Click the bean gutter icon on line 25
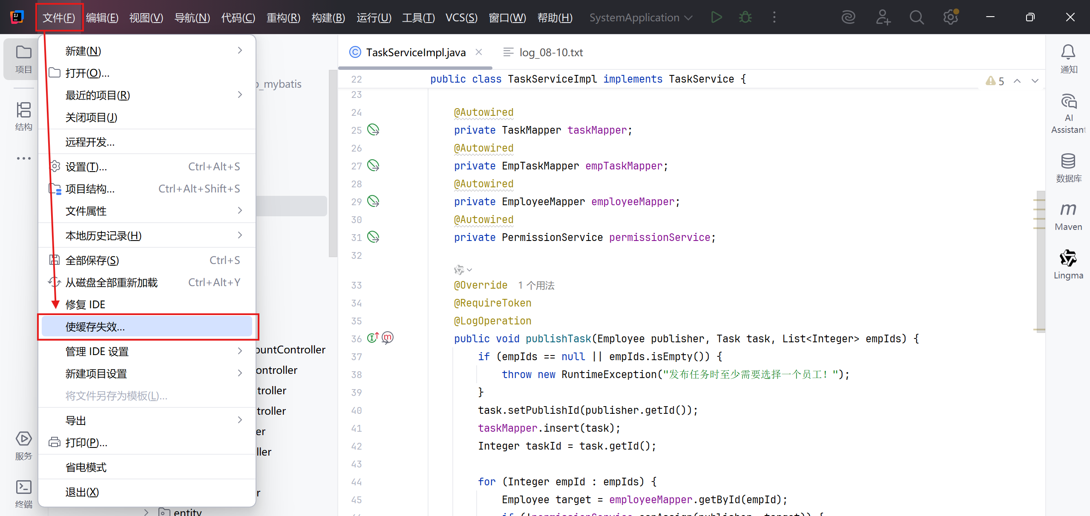Viewport: 1090px width, 516px height. (x=373, y=129)
